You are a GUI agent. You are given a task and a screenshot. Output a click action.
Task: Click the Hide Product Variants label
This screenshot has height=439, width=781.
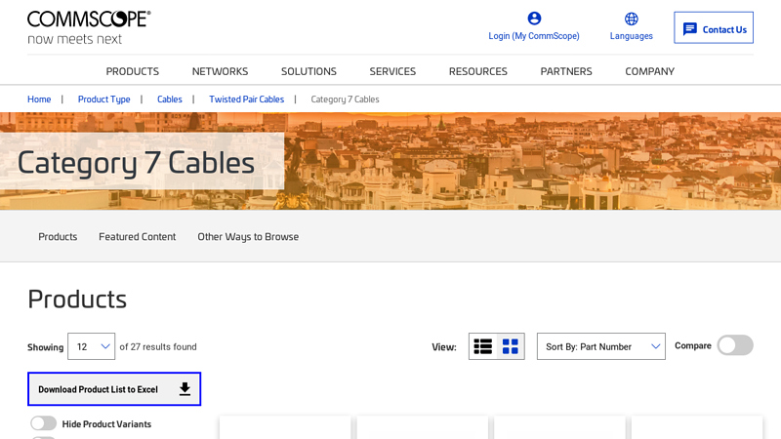(106, 424)
